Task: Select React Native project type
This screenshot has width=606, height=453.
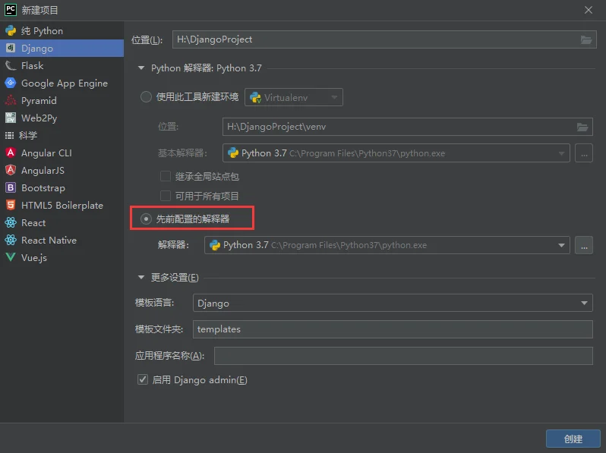Action: (62, 241)
